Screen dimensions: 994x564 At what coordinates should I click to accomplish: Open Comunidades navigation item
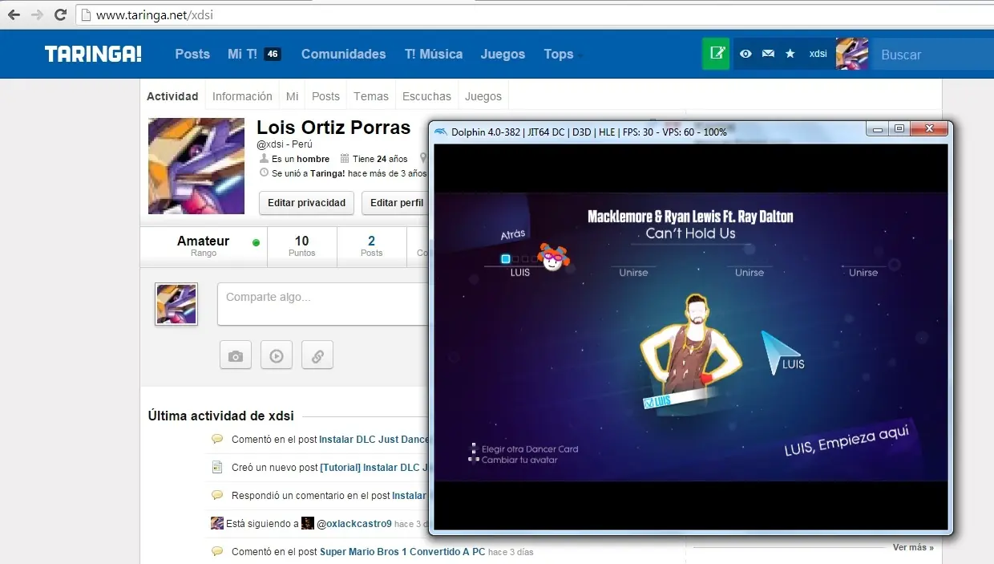tap(343, 54)
